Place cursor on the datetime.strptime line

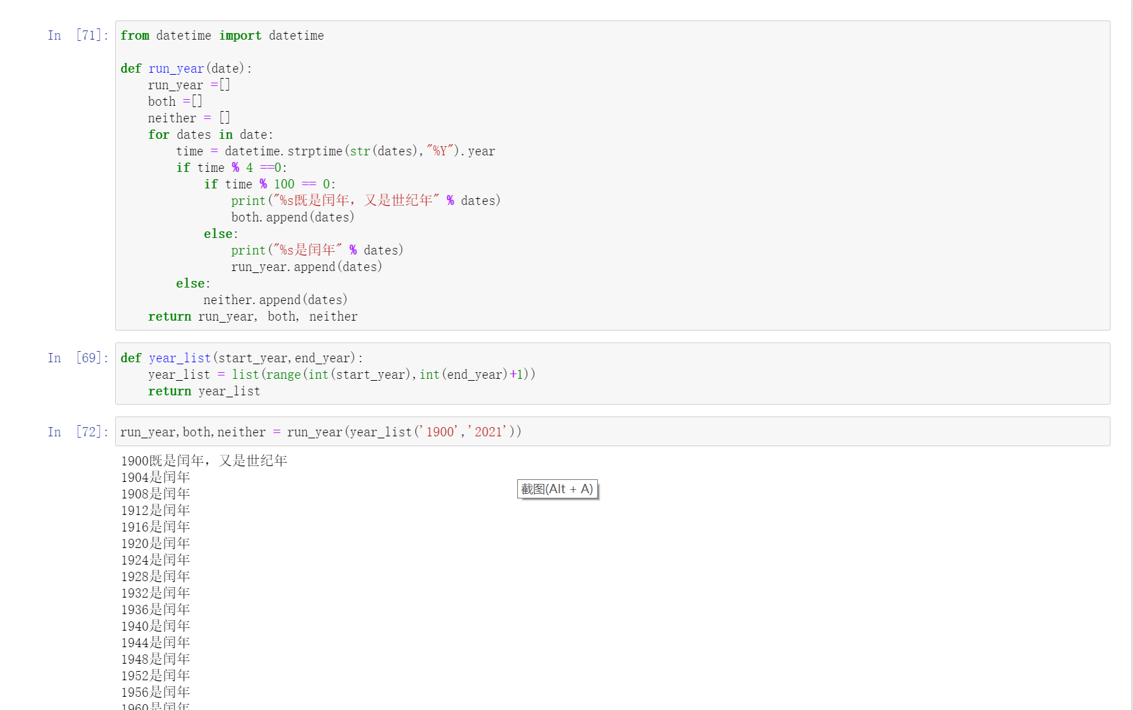coord(335,151)
